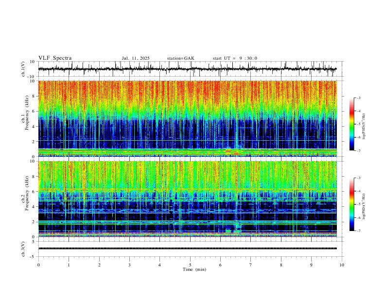Click the ch.3 flat signal trace
The height and width of the screenshot is (297, 385).
[x=187, y=248]
